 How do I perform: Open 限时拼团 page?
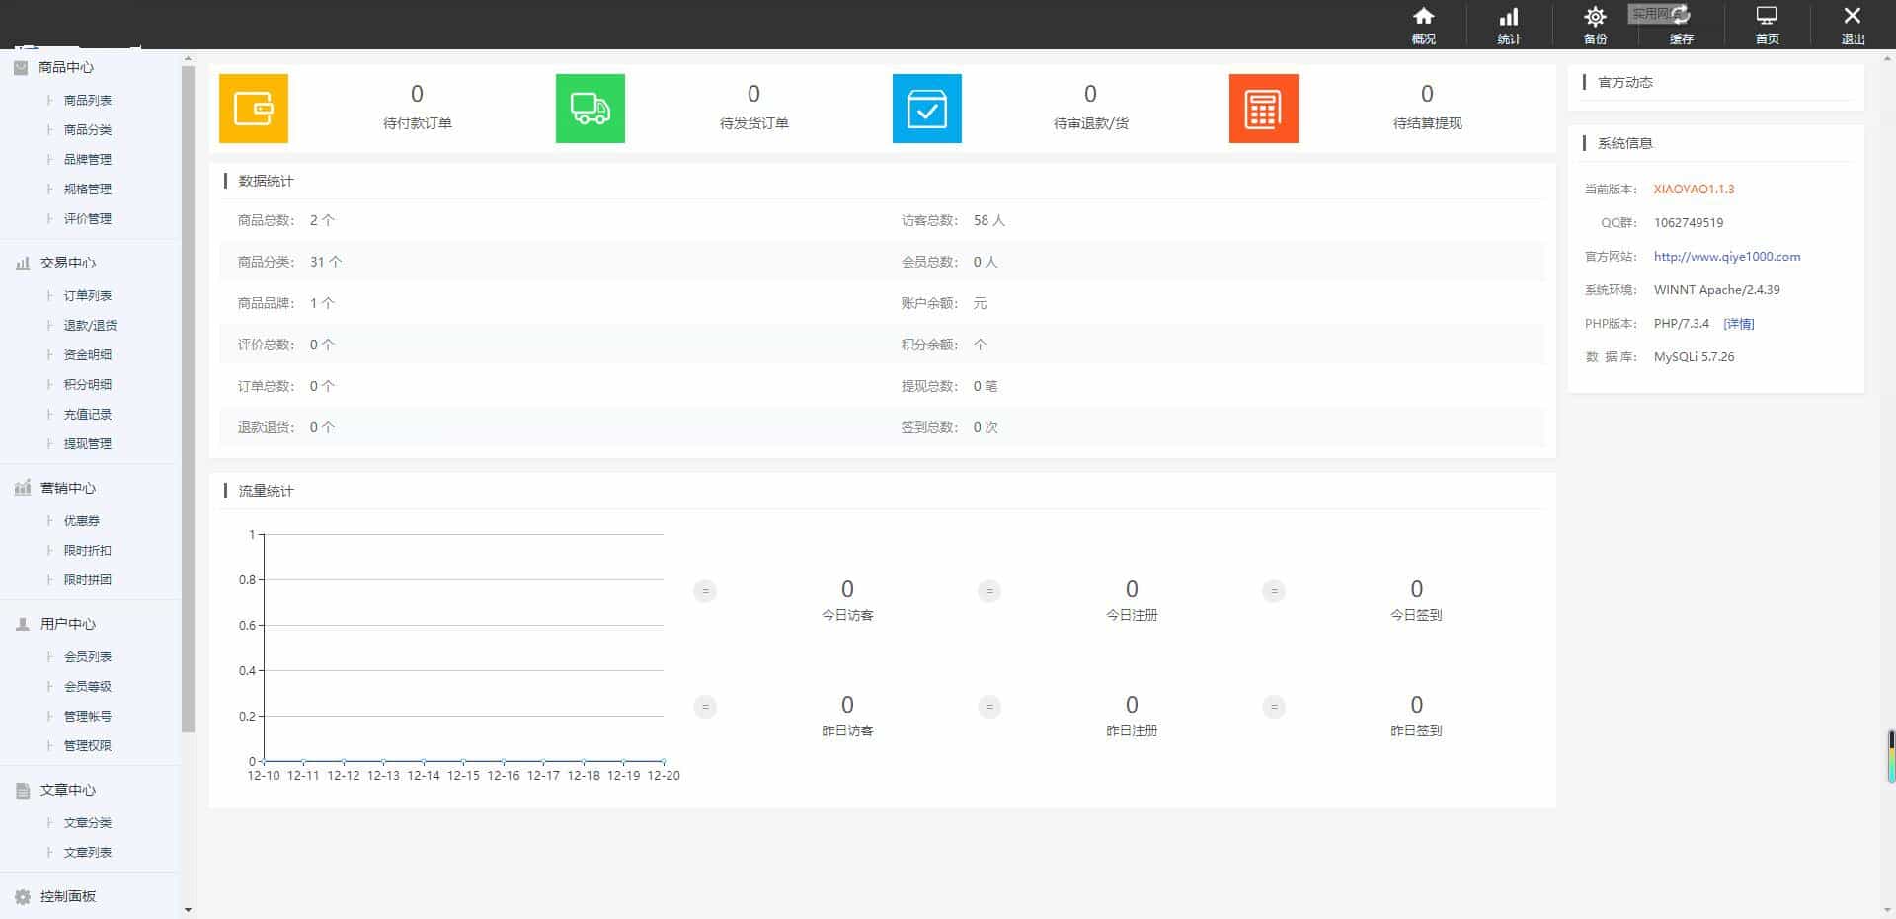click(88, 579)
